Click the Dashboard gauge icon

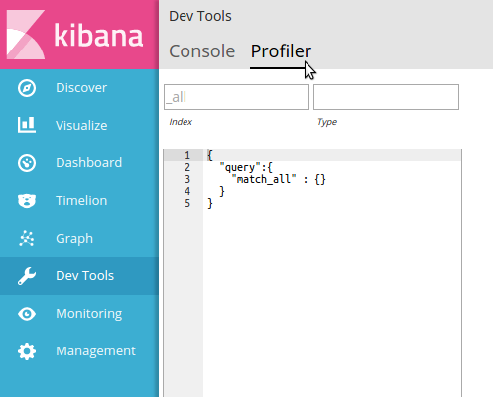(27, 163)
